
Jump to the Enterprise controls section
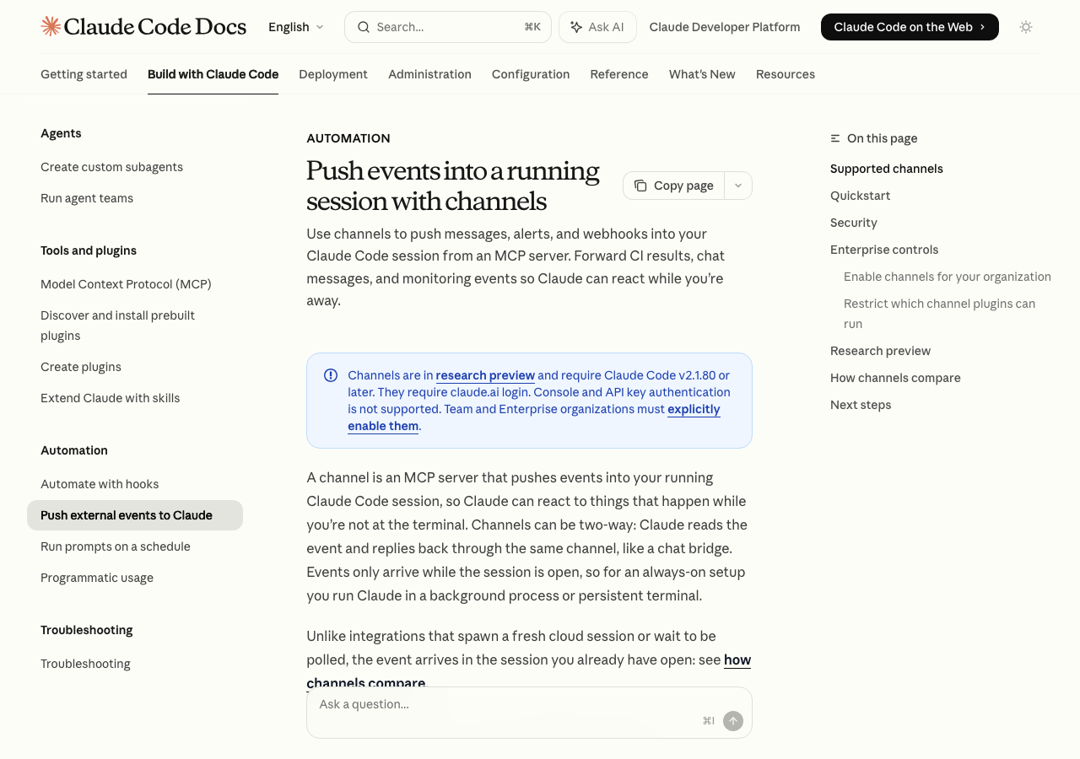click(884, 250)
